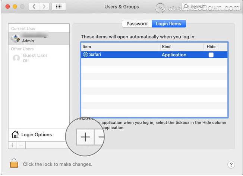Image resolution: width=243 pixels, height=176 pixels.
Task: Click the lock to make changes
Action: 14,163
